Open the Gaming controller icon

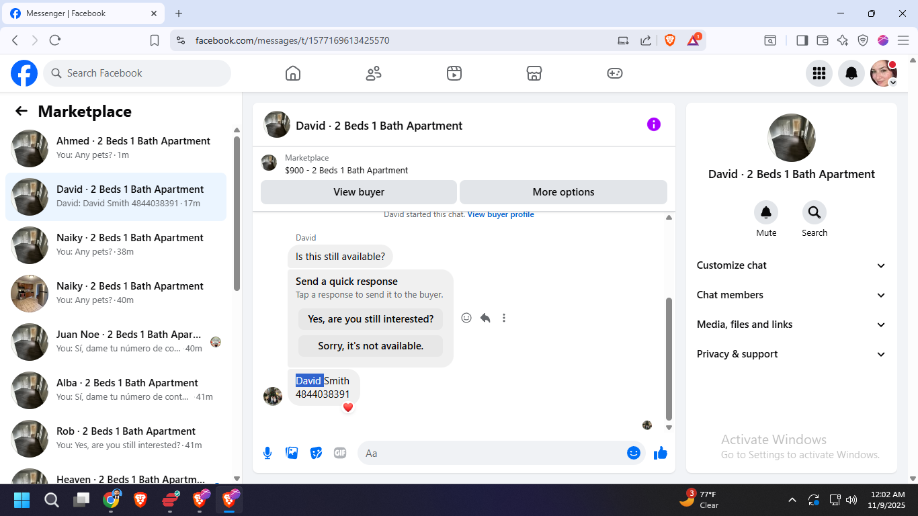(x=615, y=73)
